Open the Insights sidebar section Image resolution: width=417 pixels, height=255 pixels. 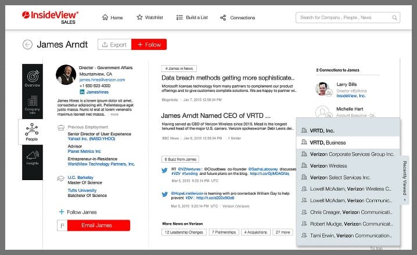coord(33,159)
